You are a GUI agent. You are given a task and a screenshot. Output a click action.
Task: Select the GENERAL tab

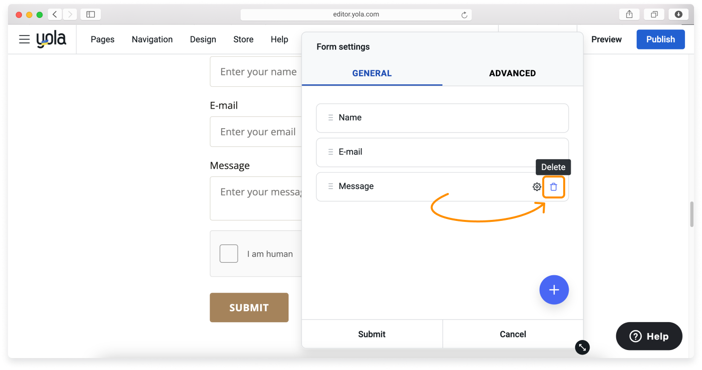(x=371, y=73)
